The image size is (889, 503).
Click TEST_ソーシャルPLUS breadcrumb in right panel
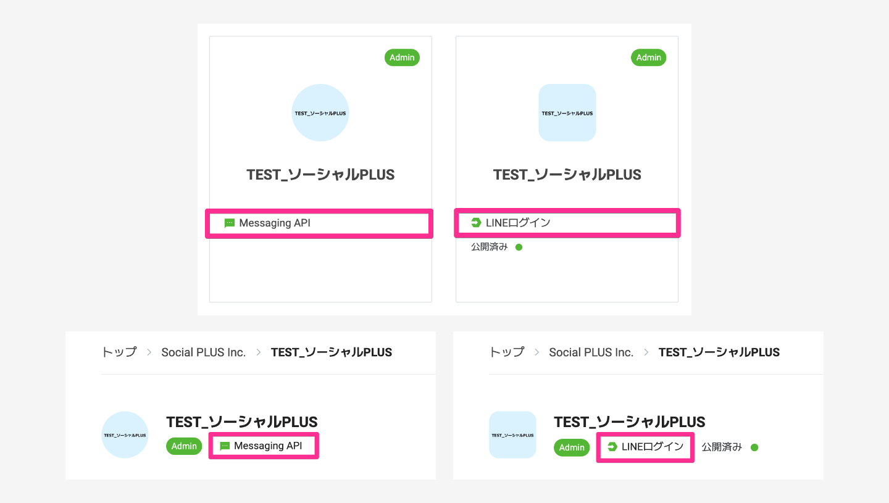coord(719,352)
